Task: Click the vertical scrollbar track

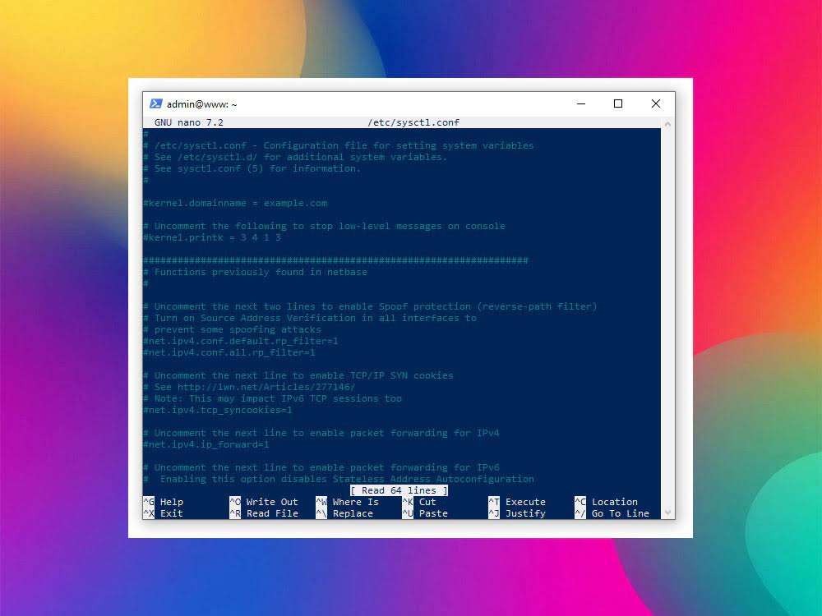Action: coord(667,329)
